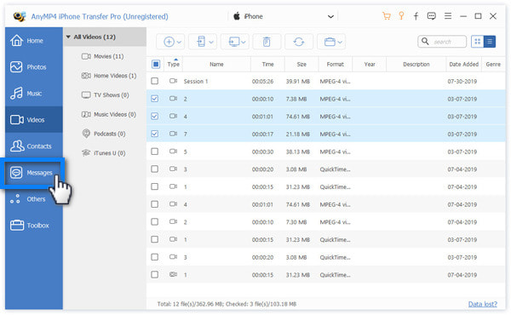Open the Contacts section
The image size is (511, 315).
[34, 146]
